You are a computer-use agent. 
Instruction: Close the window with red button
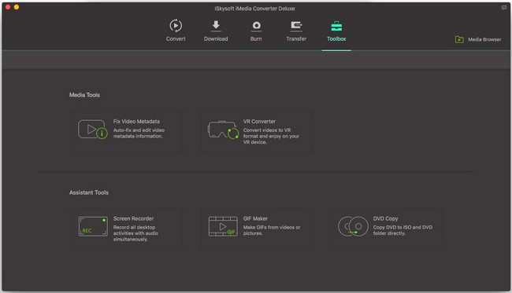click(x=8, y=7)
